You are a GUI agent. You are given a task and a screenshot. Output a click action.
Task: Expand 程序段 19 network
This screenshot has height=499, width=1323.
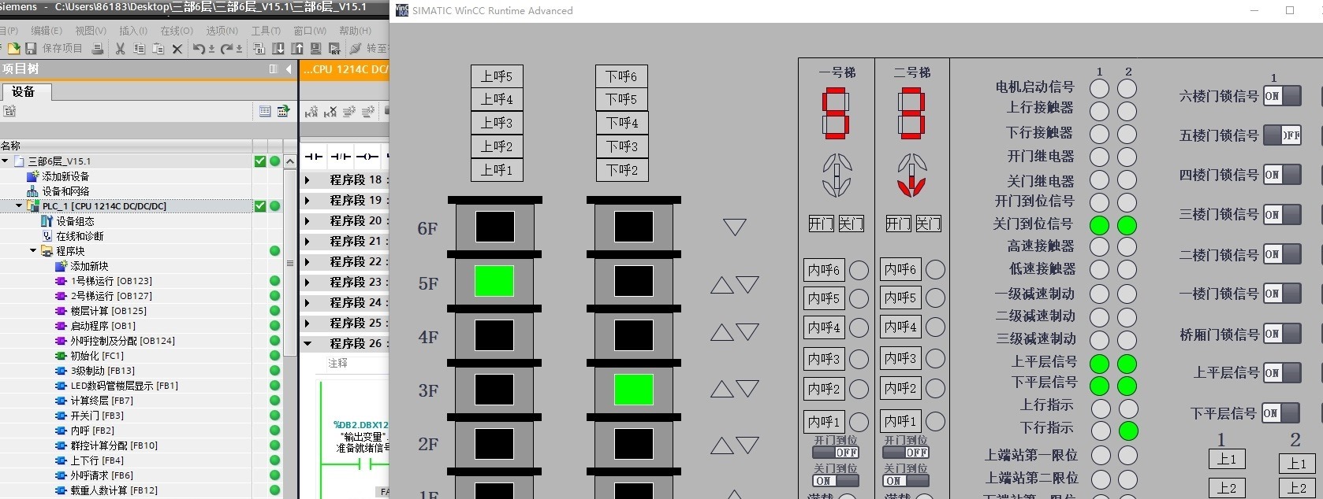click(x=307, y=201)
